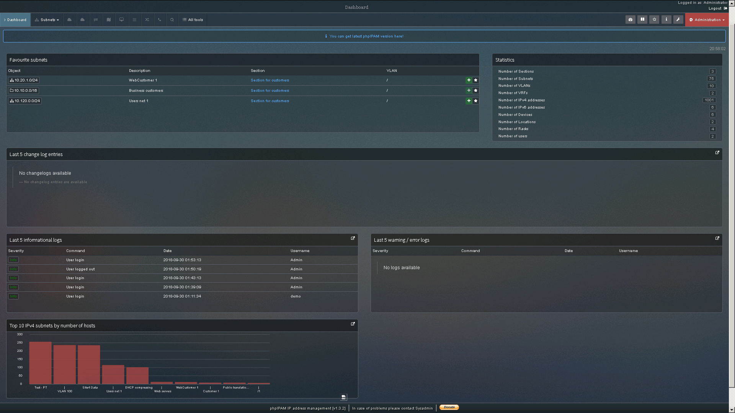Click the Number of IPv4 addresses value 1001

click(709, 100)
